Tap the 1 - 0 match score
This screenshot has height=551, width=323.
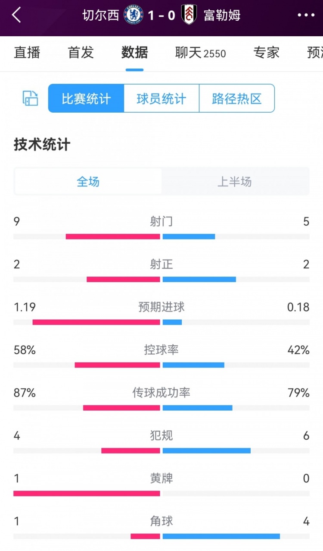click(161, 15)
